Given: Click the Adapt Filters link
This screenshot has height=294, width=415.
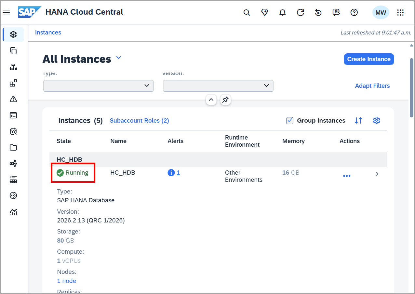Looking at the screenshot, I should coord(372,86).
